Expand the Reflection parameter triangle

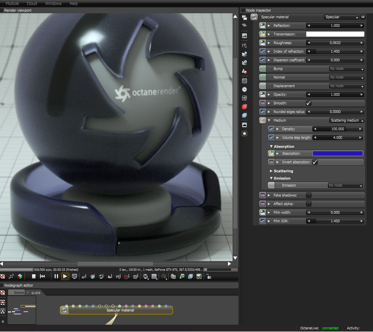269,26
